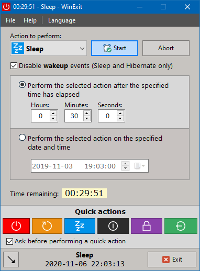Open the File menu
Viewport: 200px width, 271px height.
click(10, 20)
